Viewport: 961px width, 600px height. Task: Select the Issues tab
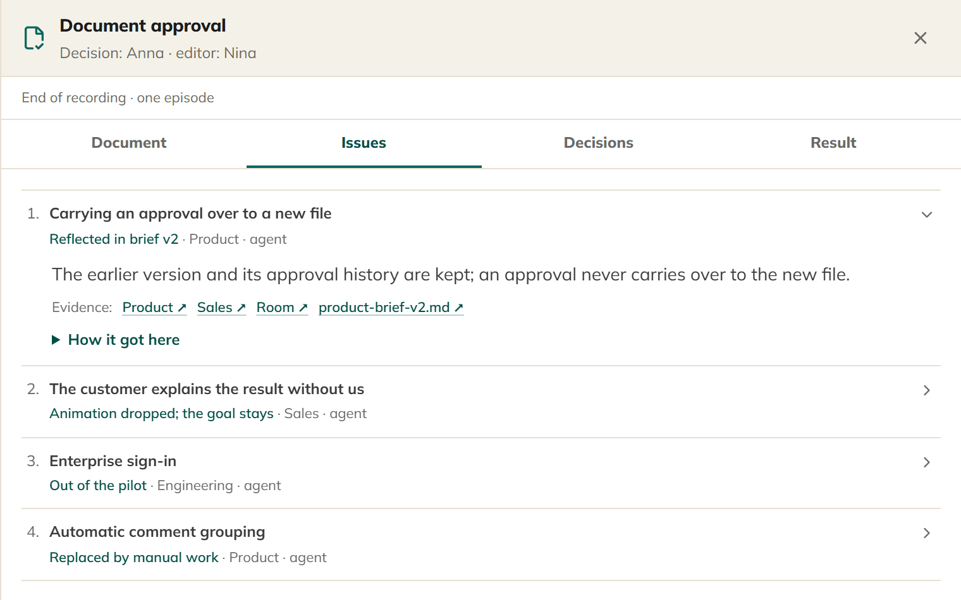click(364, 143)
